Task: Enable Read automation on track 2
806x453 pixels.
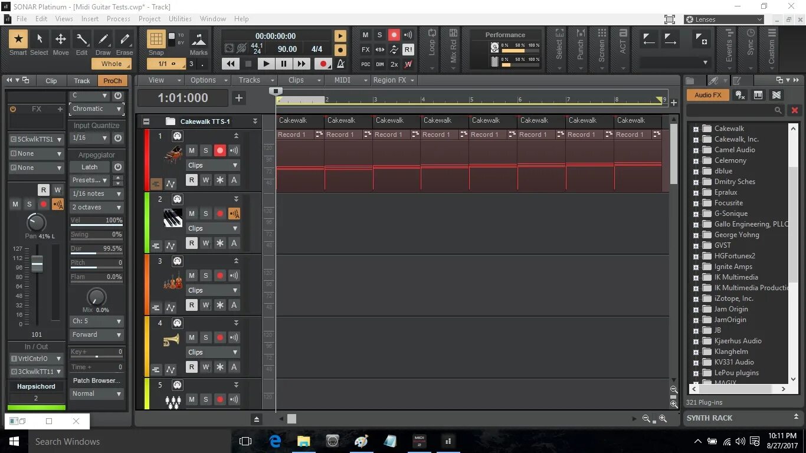Action: 192,243
